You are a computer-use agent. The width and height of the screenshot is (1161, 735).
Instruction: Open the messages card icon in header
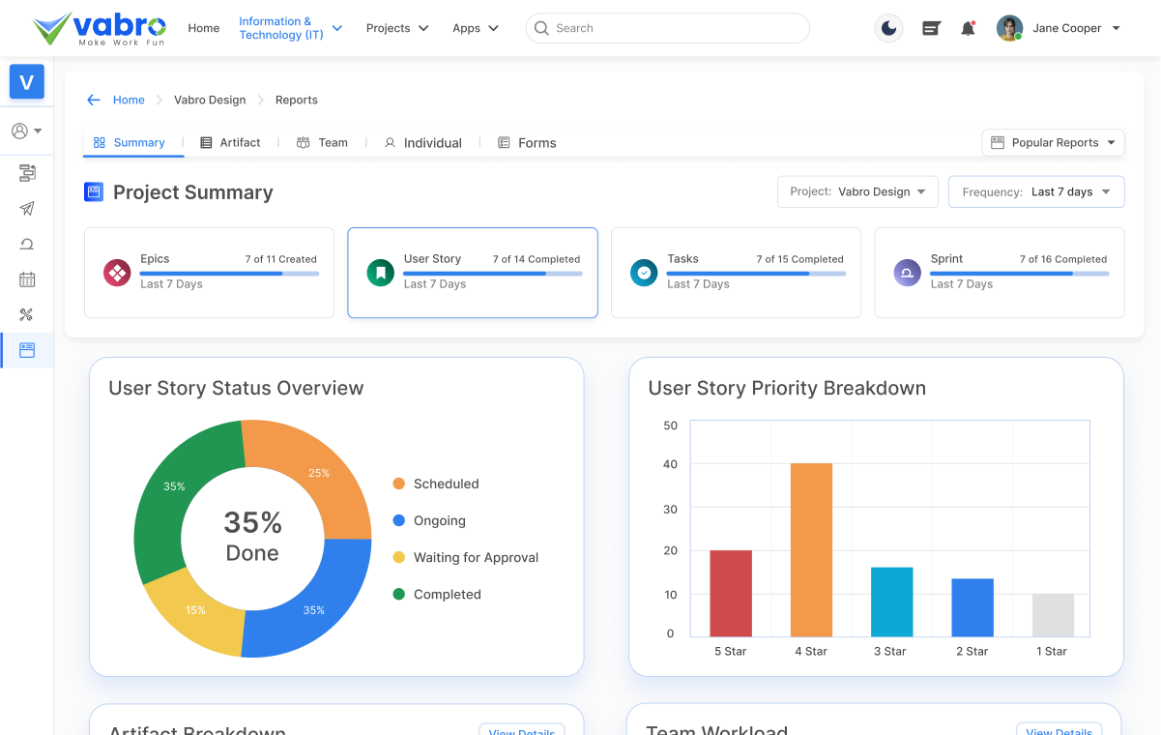click(x=931, y=29)
